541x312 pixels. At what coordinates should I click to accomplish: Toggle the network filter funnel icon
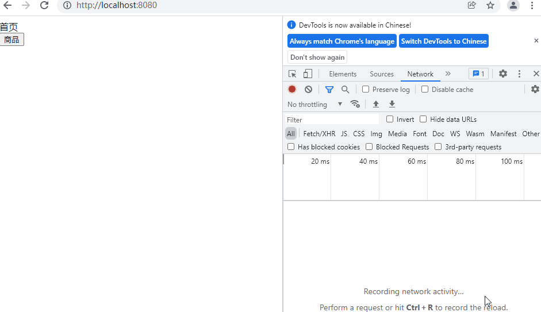point(329,90)
